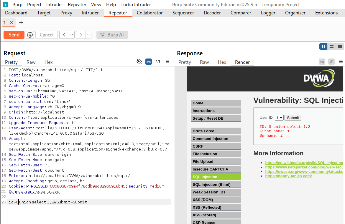The height and width of the screenshot is (224, 345).
Task: Switch to side-by-side split layout
Action: (x=323, y=46)
